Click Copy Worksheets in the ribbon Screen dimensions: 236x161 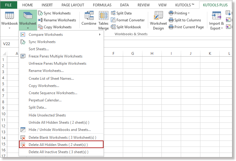click(x=55, y=27)
